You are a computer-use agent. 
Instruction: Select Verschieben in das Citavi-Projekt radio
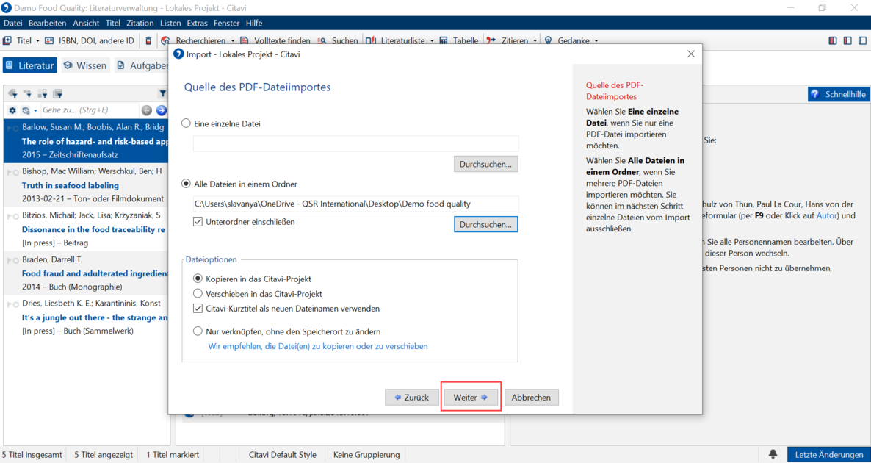coord(198,293)
